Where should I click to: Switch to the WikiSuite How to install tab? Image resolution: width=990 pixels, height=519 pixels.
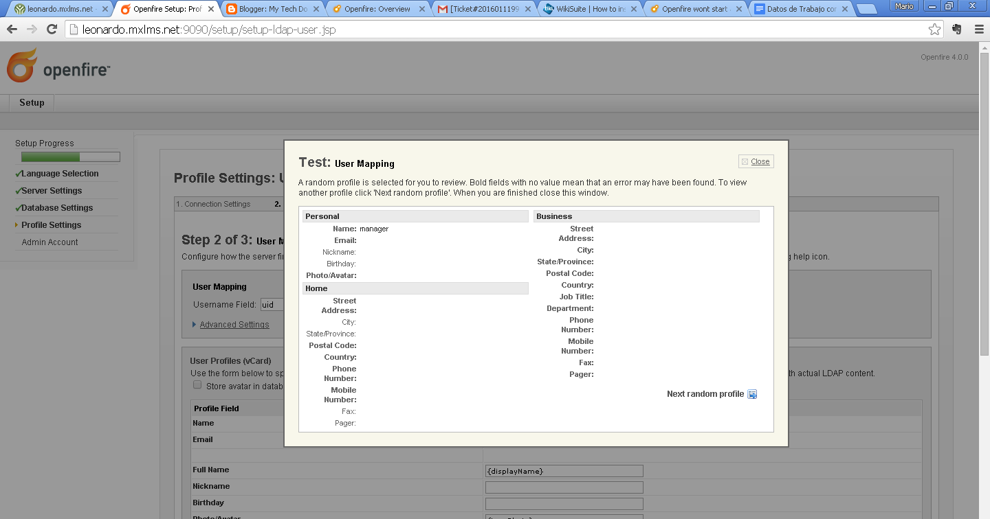pyautogui.click(x=589, y=10)
